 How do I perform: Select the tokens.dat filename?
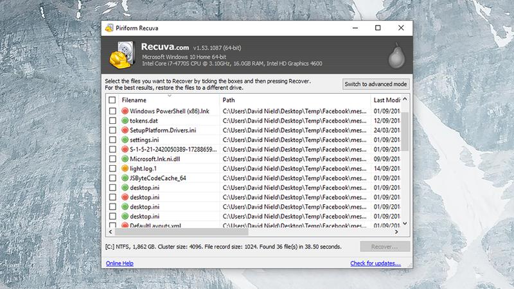pyautogui.click(x=144, y=121)
